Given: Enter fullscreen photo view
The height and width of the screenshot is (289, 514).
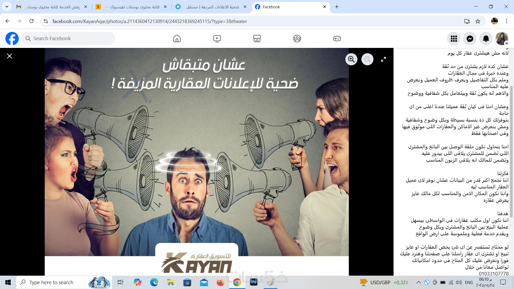Looking at the screenshot, I should tap(383, 59).
